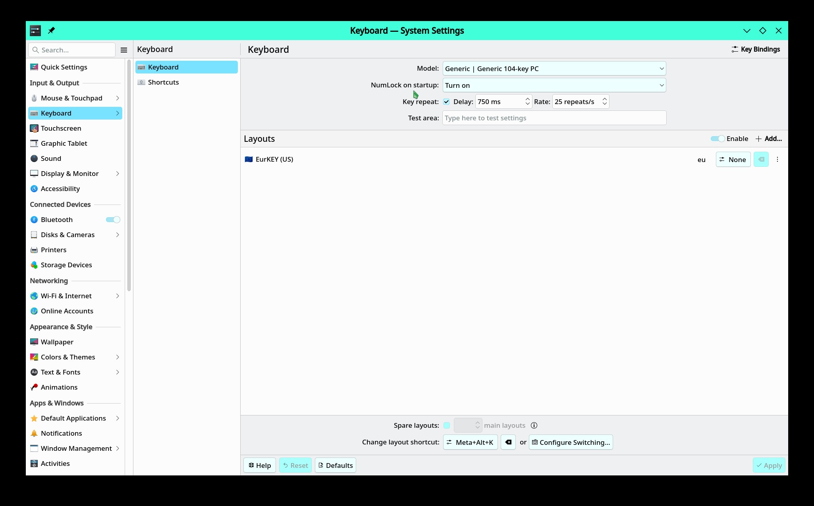Focus the Search settings field
This screenshot has width=814, height=506.
pos(72,50)
